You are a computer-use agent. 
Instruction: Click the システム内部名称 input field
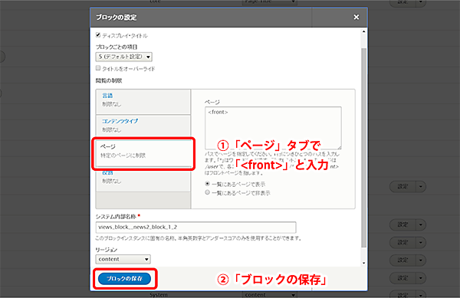195,228
